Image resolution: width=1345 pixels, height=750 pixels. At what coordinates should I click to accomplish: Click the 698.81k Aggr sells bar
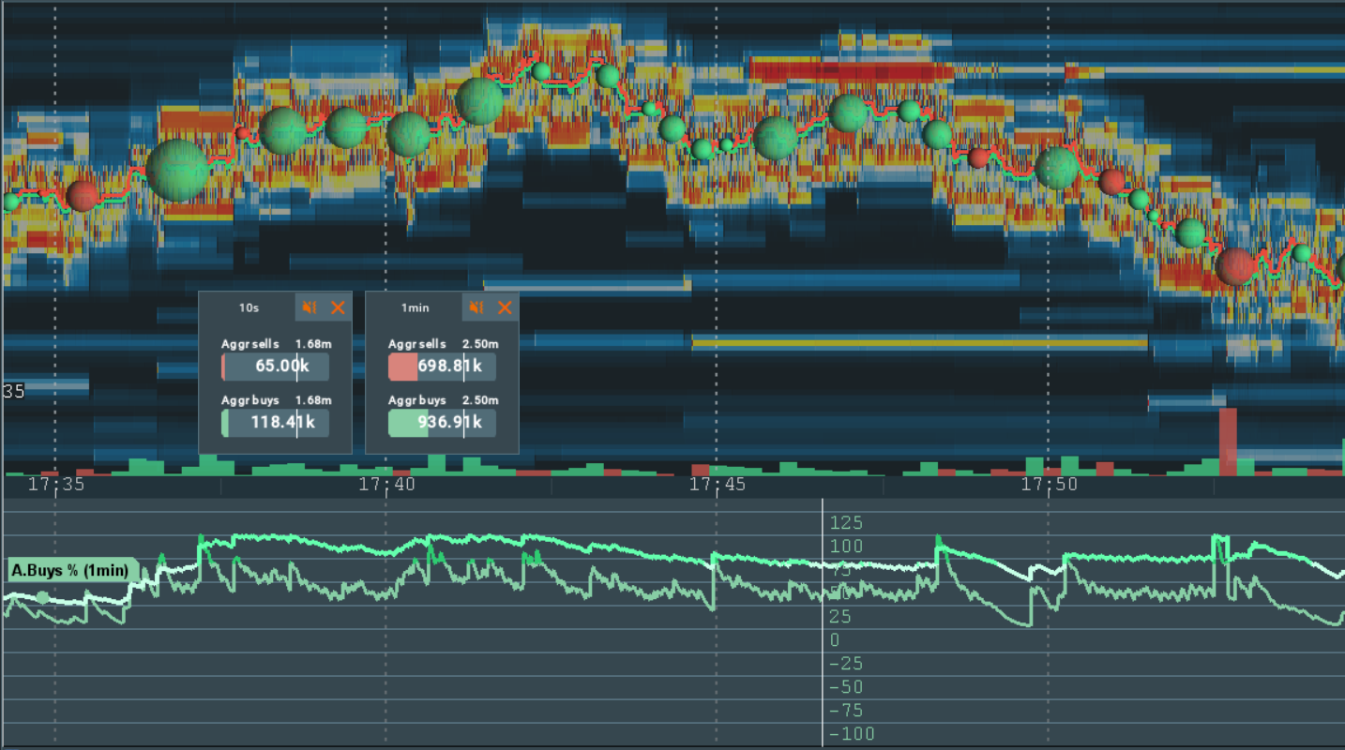click(x=442, y=367)
